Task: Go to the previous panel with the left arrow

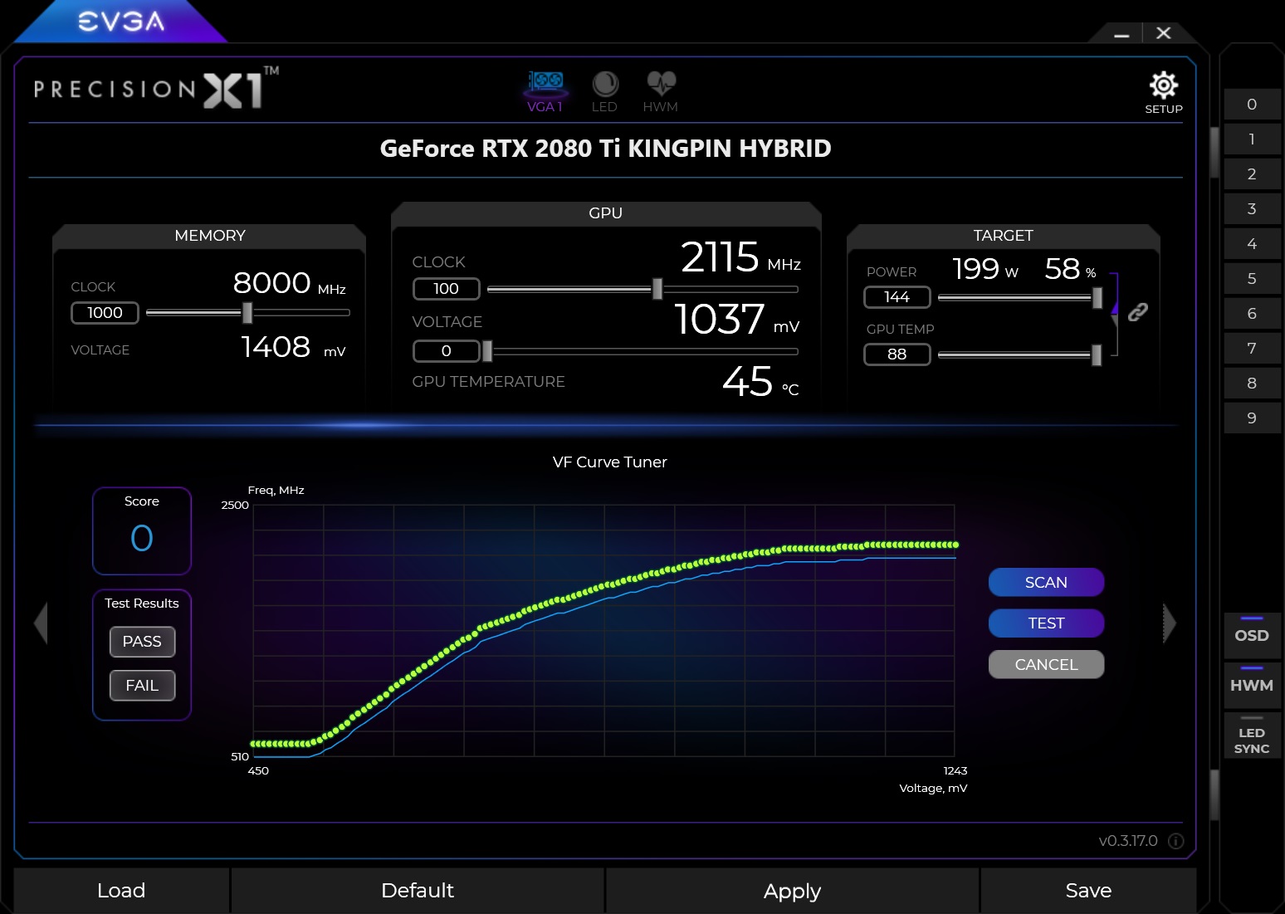Action: tap(39, 622)
